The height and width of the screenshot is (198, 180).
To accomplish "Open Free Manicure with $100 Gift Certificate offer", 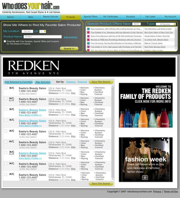I will (116, 36).
